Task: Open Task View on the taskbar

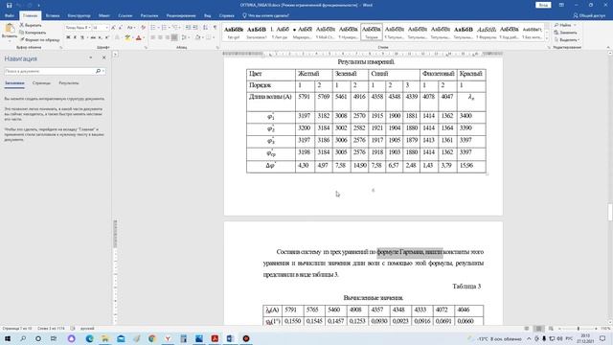Action: point(54,338)
